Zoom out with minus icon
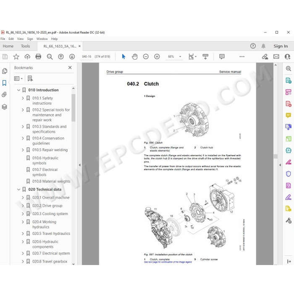The image size is (294, 294). point(146,57)
